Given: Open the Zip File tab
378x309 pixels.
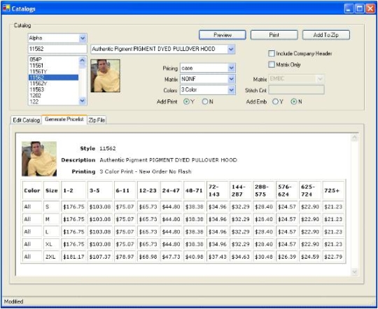Looking at the screenshot, I should pos(97,120).
